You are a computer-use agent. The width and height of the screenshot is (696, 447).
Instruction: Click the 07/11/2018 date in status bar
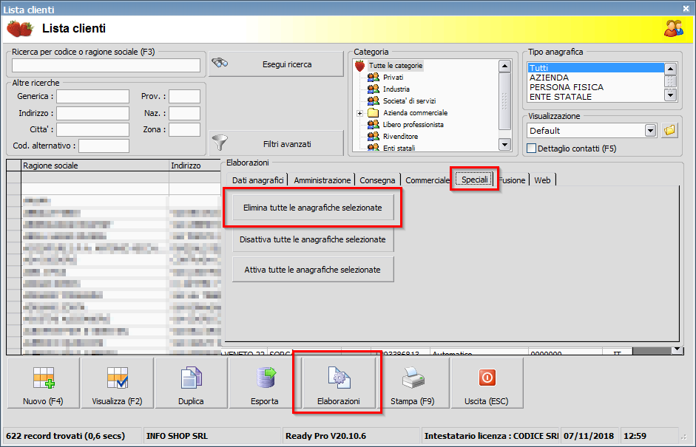click(x=589, y=436)
